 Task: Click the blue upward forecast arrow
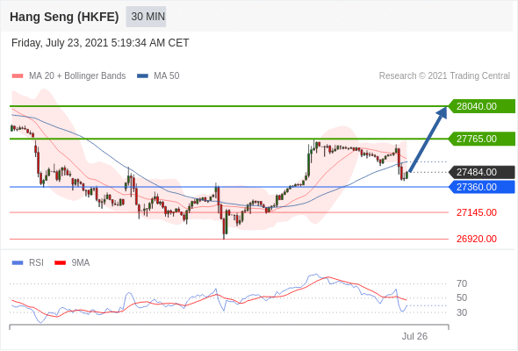click(x=428, y=139)
